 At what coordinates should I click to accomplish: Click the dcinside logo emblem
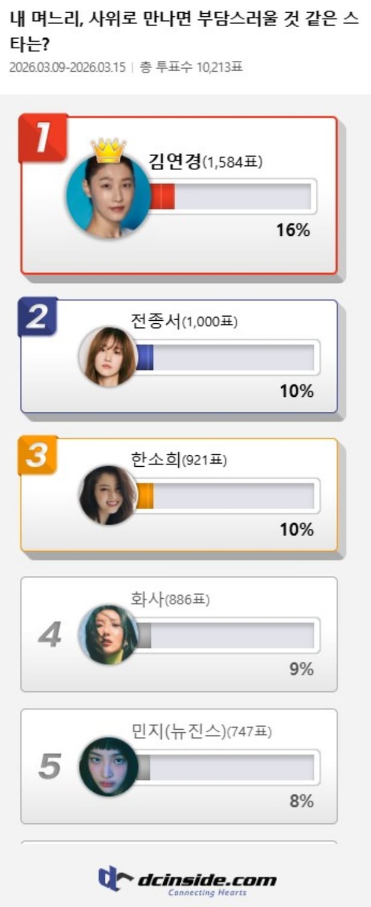coord(115,879)
